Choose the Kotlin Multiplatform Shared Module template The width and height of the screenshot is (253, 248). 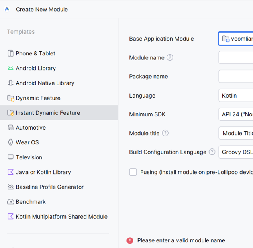(59, 217)
